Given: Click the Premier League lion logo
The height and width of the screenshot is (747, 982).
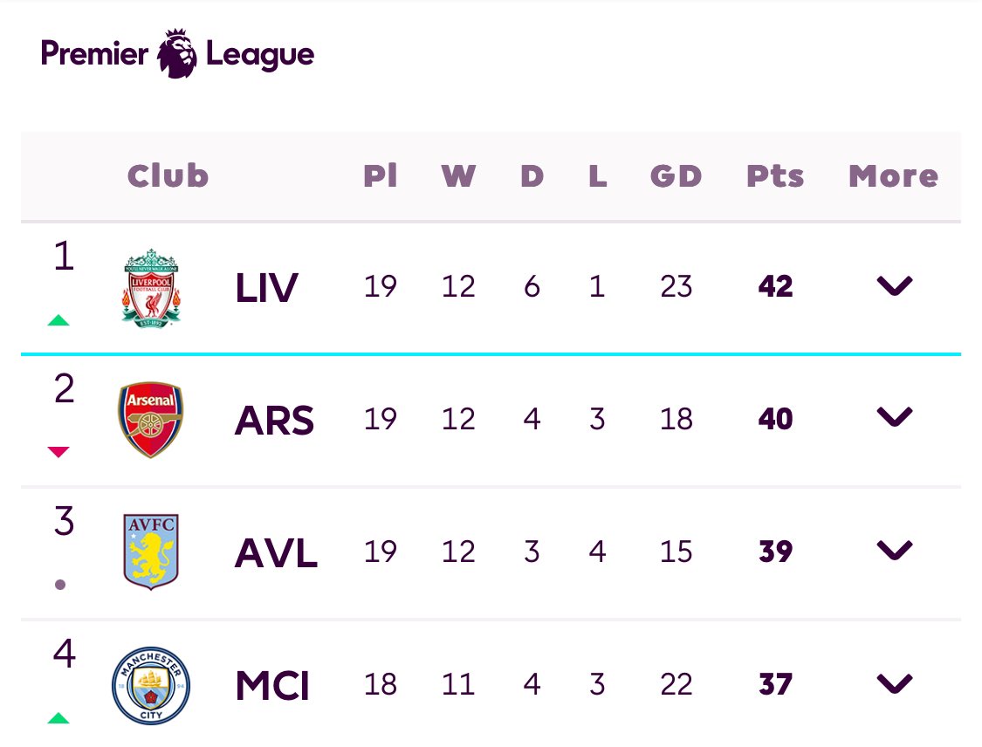Looking at the screenshot, I should 177,53.
